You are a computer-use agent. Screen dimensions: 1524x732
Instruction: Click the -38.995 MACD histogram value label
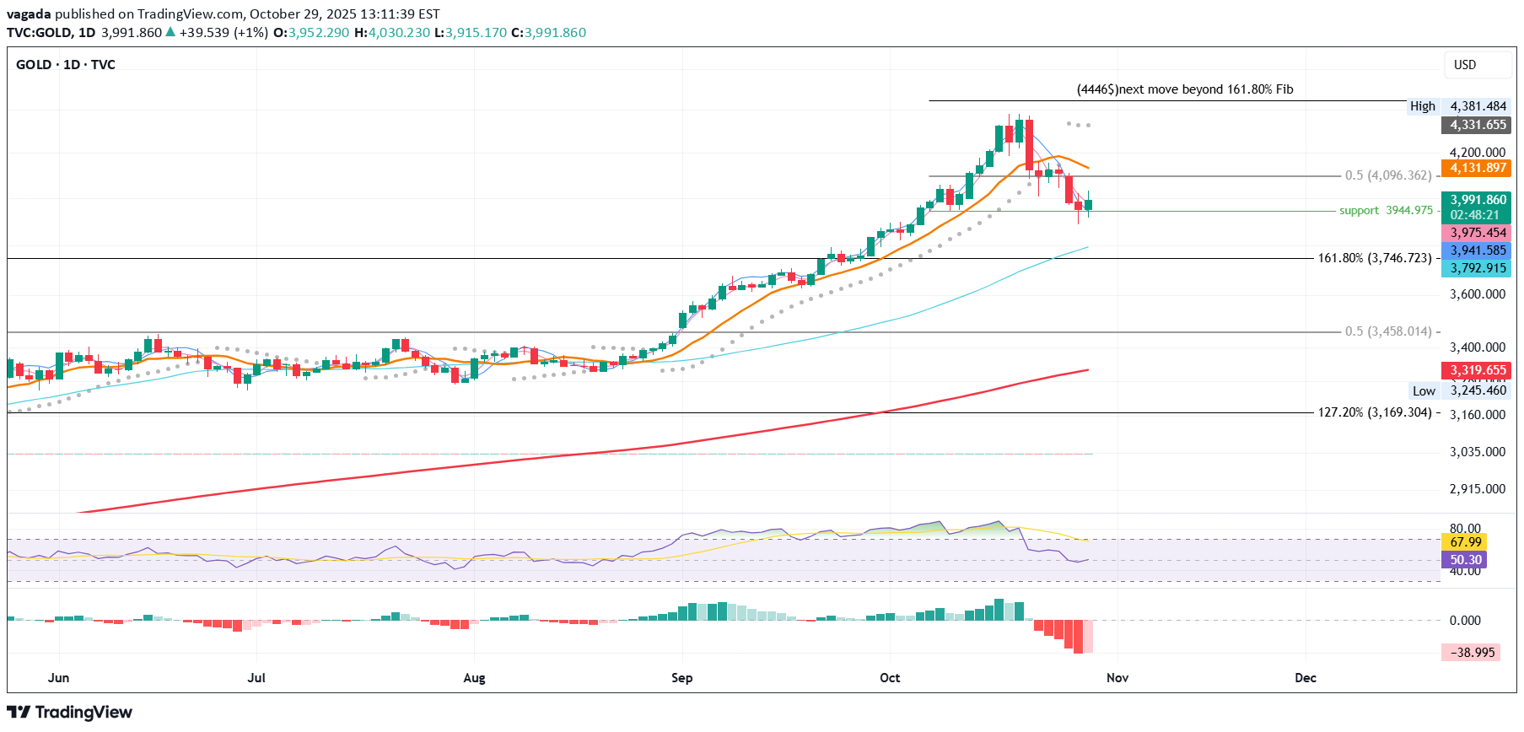pyautogui.click(x=1472, y=653)
